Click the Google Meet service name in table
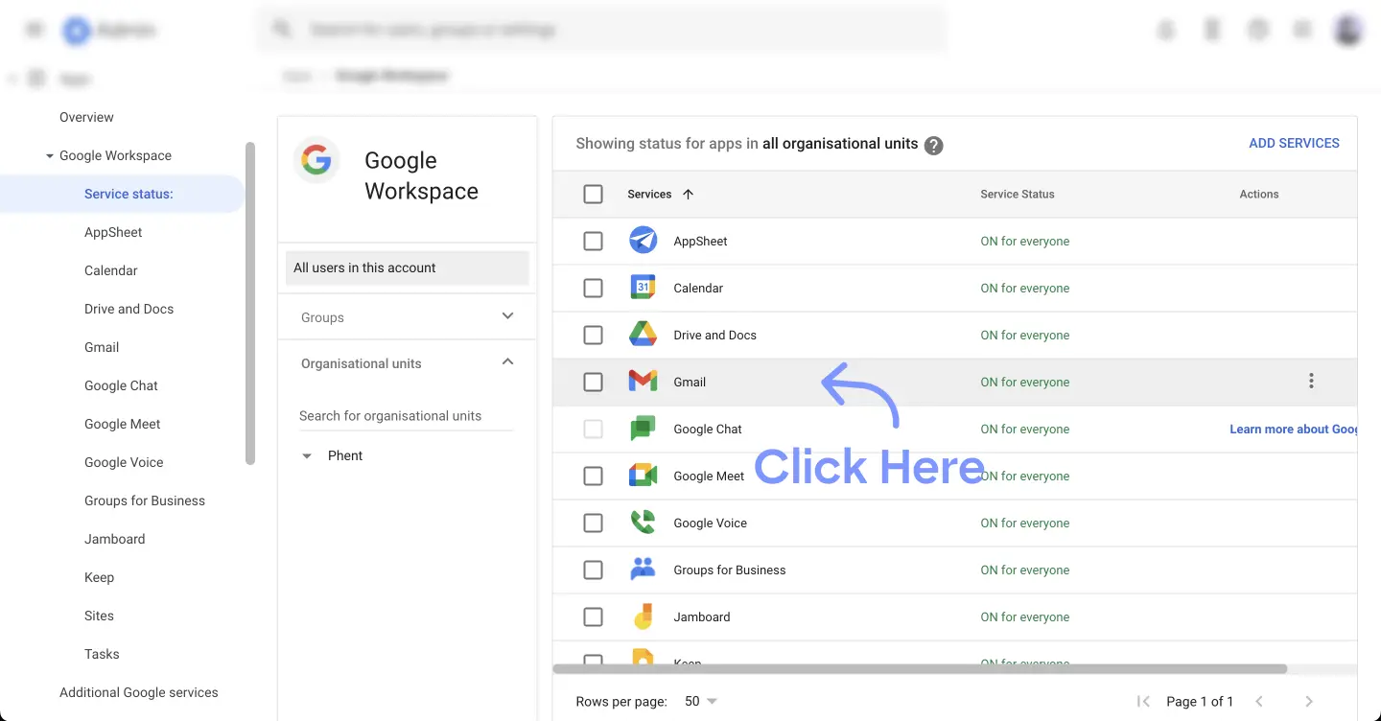The height and width of the screenshot is (721, 1381). point(709,476)
